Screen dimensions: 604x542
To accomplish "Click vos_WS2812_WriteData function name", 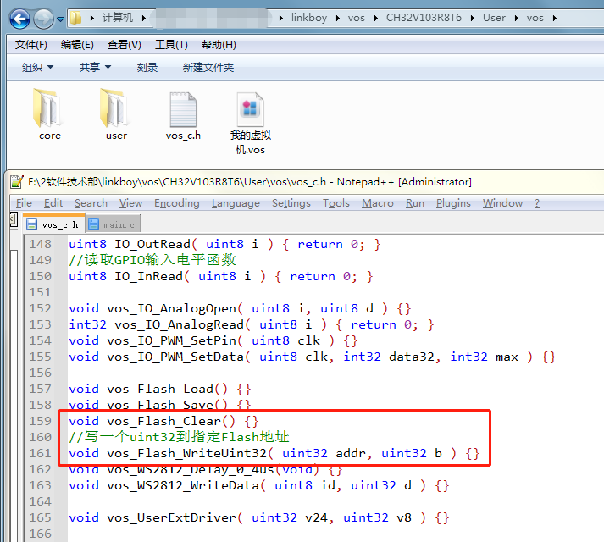I will tap(183, 485).
